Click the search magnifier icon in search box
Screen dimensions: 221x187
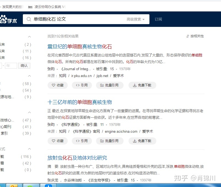pos(29,19)
